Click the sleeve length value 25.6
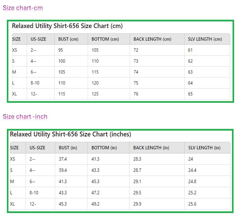This screenshot has width=240, height=220. point(192,204)
